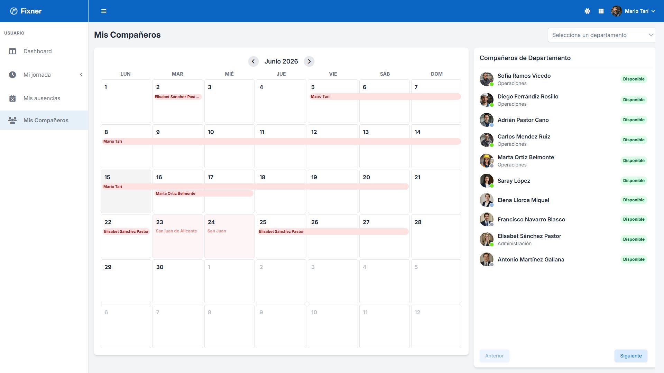Click Adrián Pastor Cano's avatar
Viewport: 664px width, 373px height.
(x=487, y=120)
